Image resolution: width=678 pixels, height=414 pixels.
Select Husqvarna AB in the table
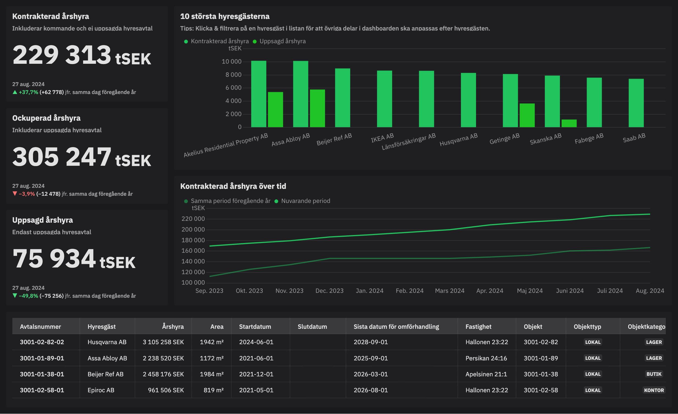pyautogui.click(x=107, y=342)
